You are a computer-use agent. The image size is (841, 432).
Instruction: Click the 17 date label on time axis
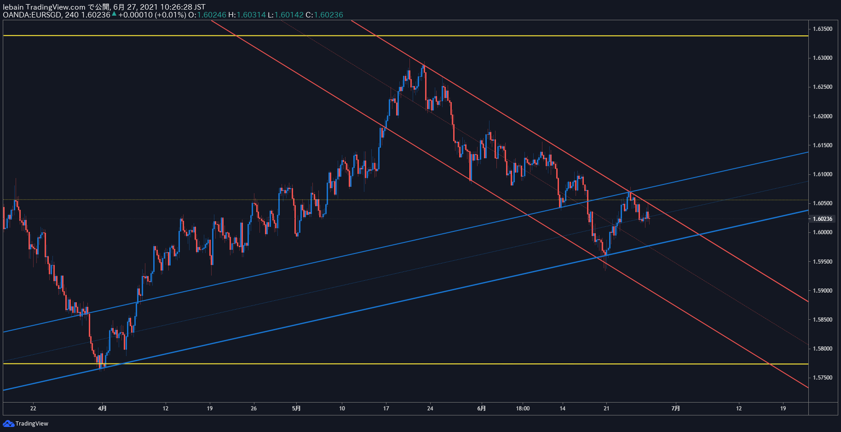pos(386,409)
